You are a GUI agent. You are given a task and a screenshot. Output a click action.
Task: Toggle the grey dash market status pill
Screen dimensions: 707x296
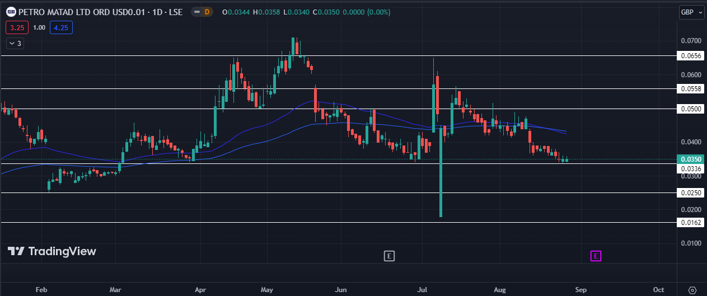coord(196,12)
